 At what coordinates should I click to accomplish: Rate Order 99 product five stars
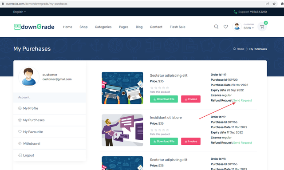pos(167,130)
